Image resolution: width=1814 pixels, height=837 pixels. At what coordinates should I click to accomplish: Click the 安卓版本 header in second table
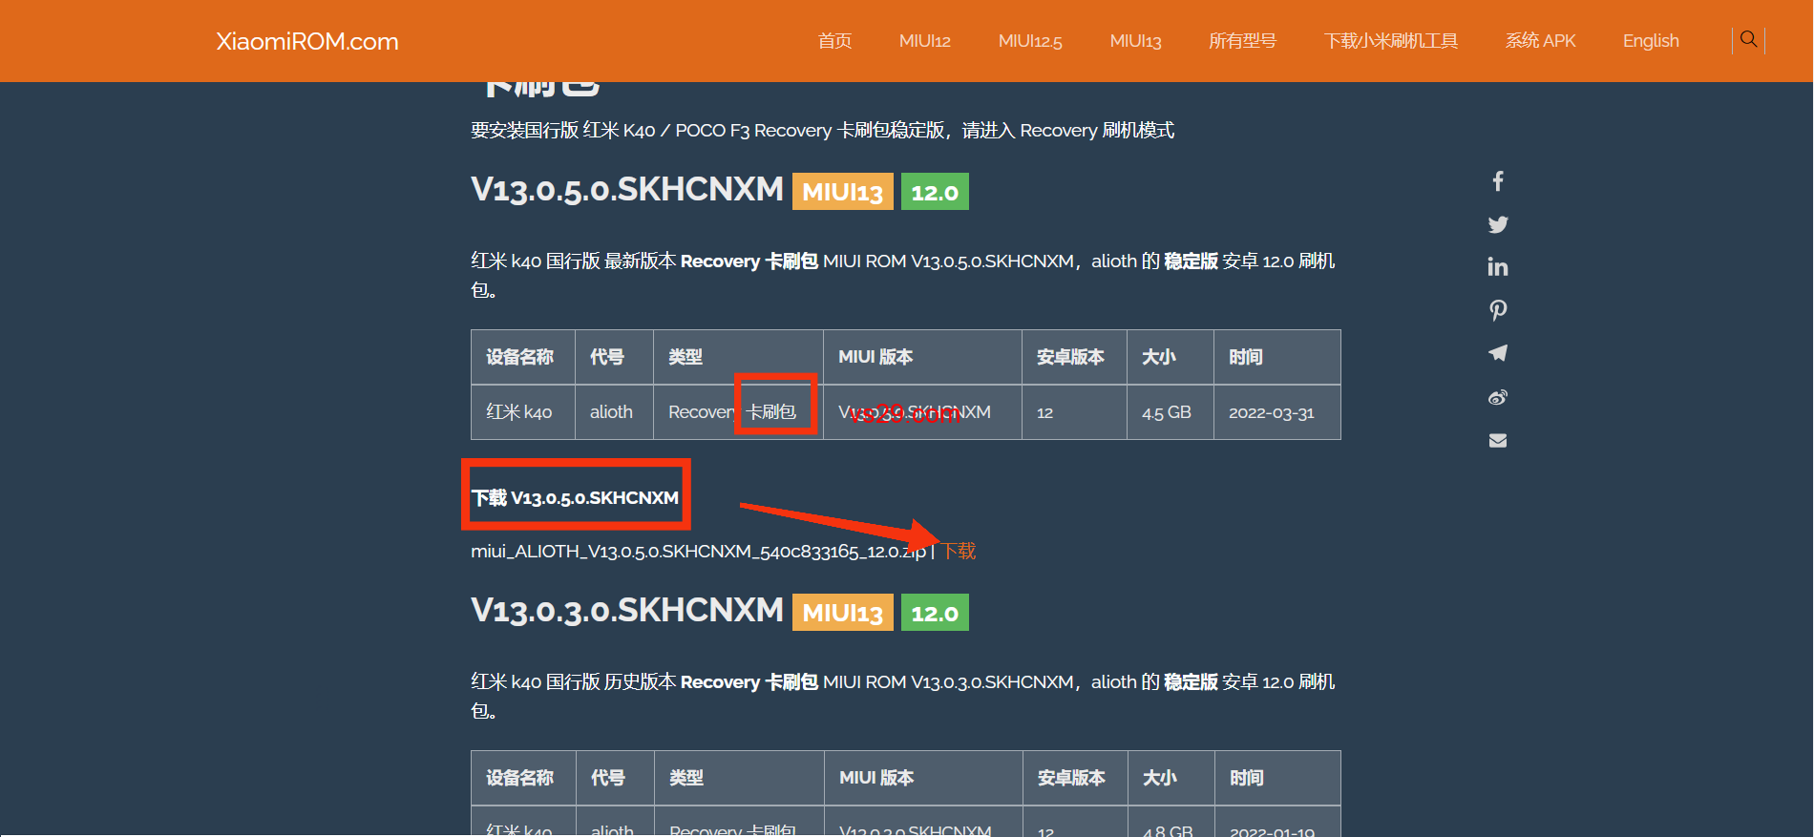1075,778
